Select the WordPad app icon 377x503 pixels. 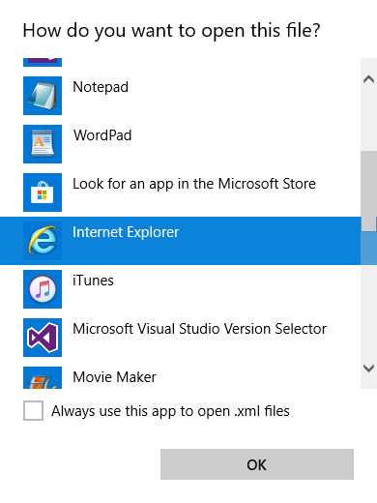[x=43, y=144]
